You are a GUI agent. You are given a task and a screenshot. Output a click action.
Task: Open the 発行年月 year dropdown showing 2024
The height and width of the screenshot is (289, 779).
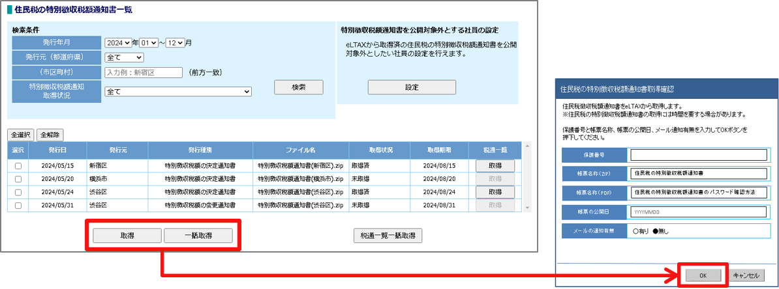[x=118, y=43]
